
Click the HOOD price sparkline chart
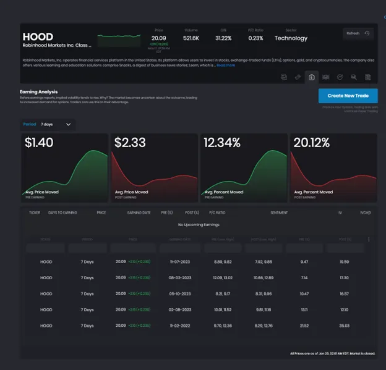(x=119, y=40)
